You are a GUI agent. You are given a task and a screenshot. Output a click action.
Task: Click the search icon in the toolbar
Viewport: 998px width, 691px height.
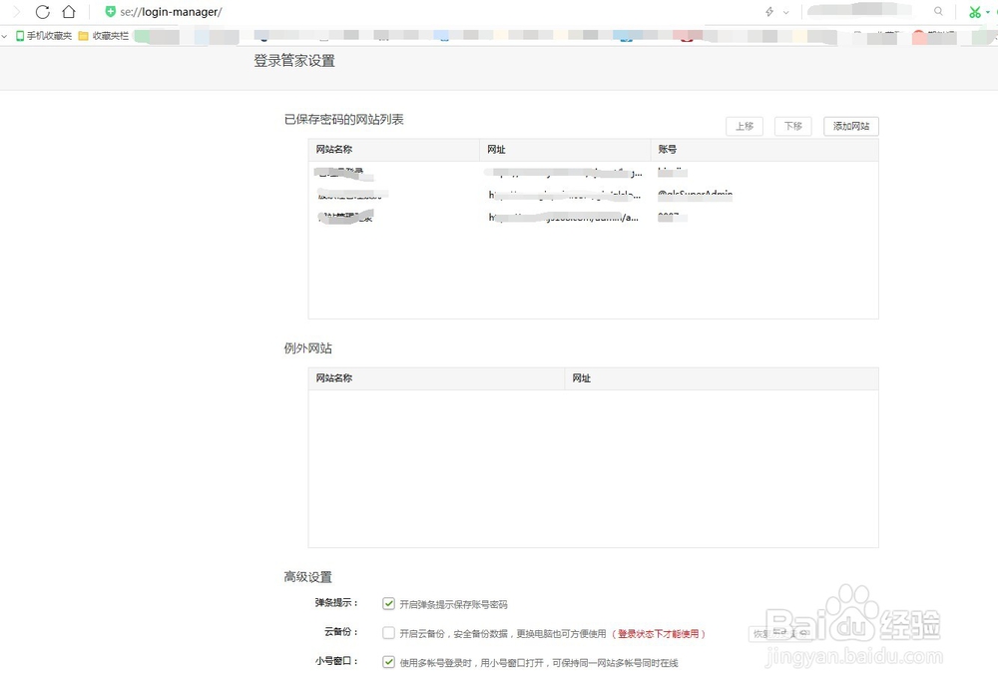(x=938, y=12)
